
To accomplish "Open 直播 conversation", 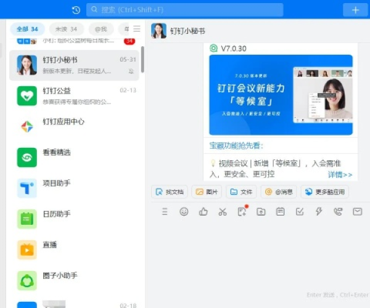I will point(74,250).
